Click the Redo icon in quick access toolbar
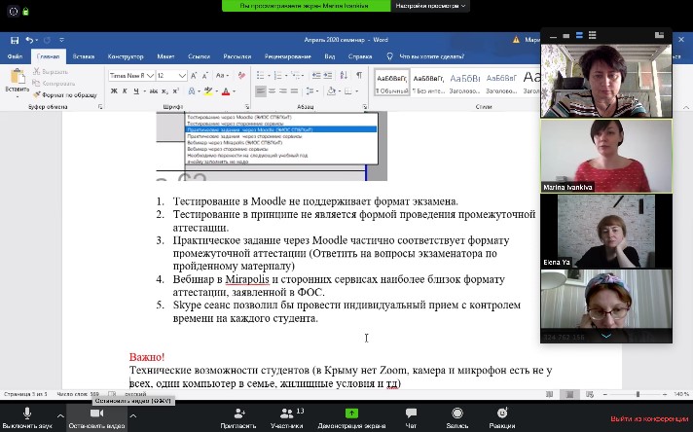This screenshot has width=693, height=432. click(47, 40)
